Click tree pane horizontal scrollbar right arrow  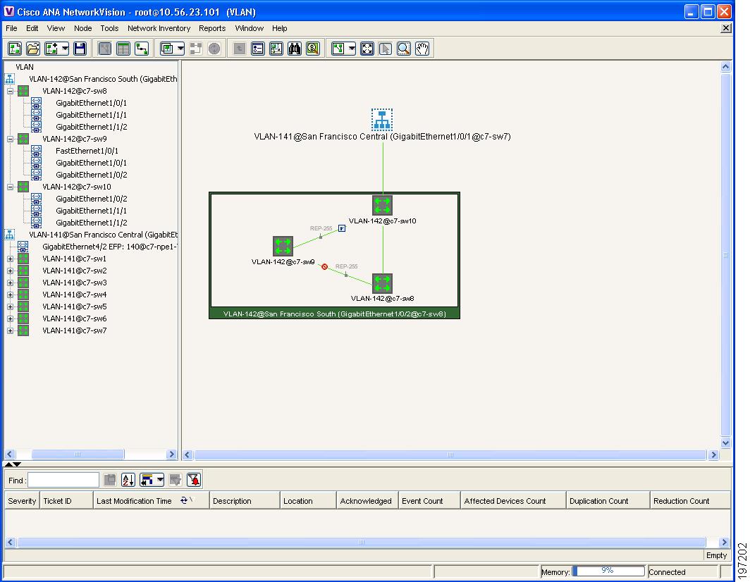[x=172, y=454]
